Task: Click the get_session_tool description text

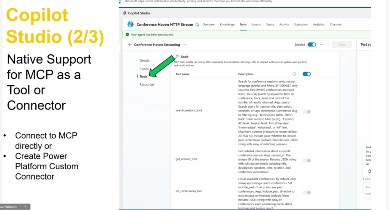Action: (x=267, y=161)
